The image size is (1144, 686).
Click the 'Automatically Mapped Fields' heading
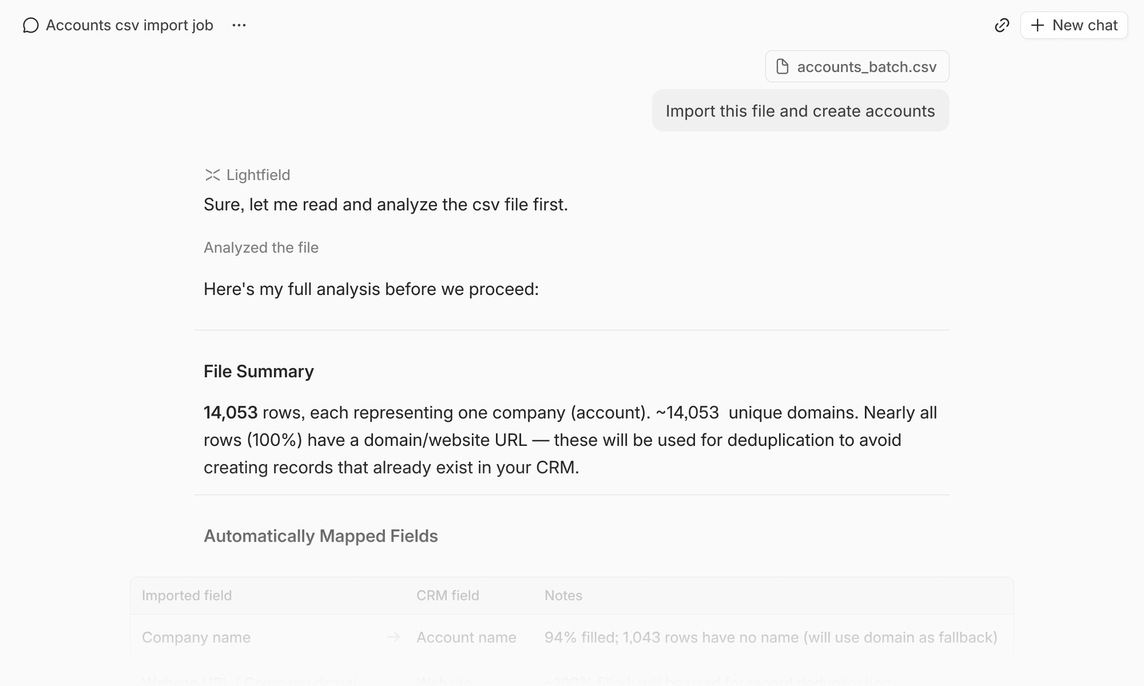[320, 536]
